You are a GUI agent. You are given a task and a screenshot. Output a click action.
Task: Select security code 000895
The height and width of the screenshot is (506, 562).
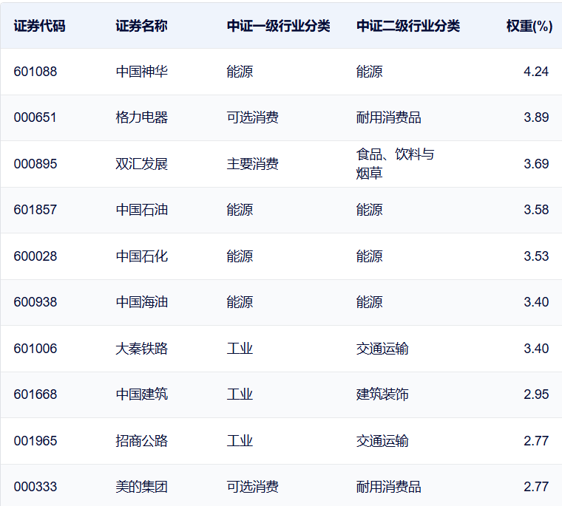[35, 164]
